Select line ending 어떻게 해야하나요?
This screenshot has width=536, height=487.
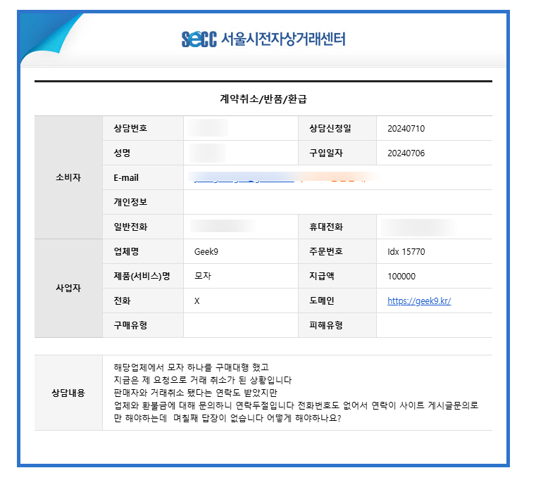pos(228,418)
